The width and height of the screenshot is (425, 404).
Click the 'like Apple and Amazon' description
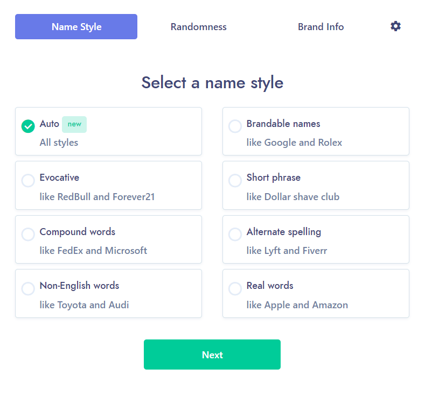coord(297,305)
